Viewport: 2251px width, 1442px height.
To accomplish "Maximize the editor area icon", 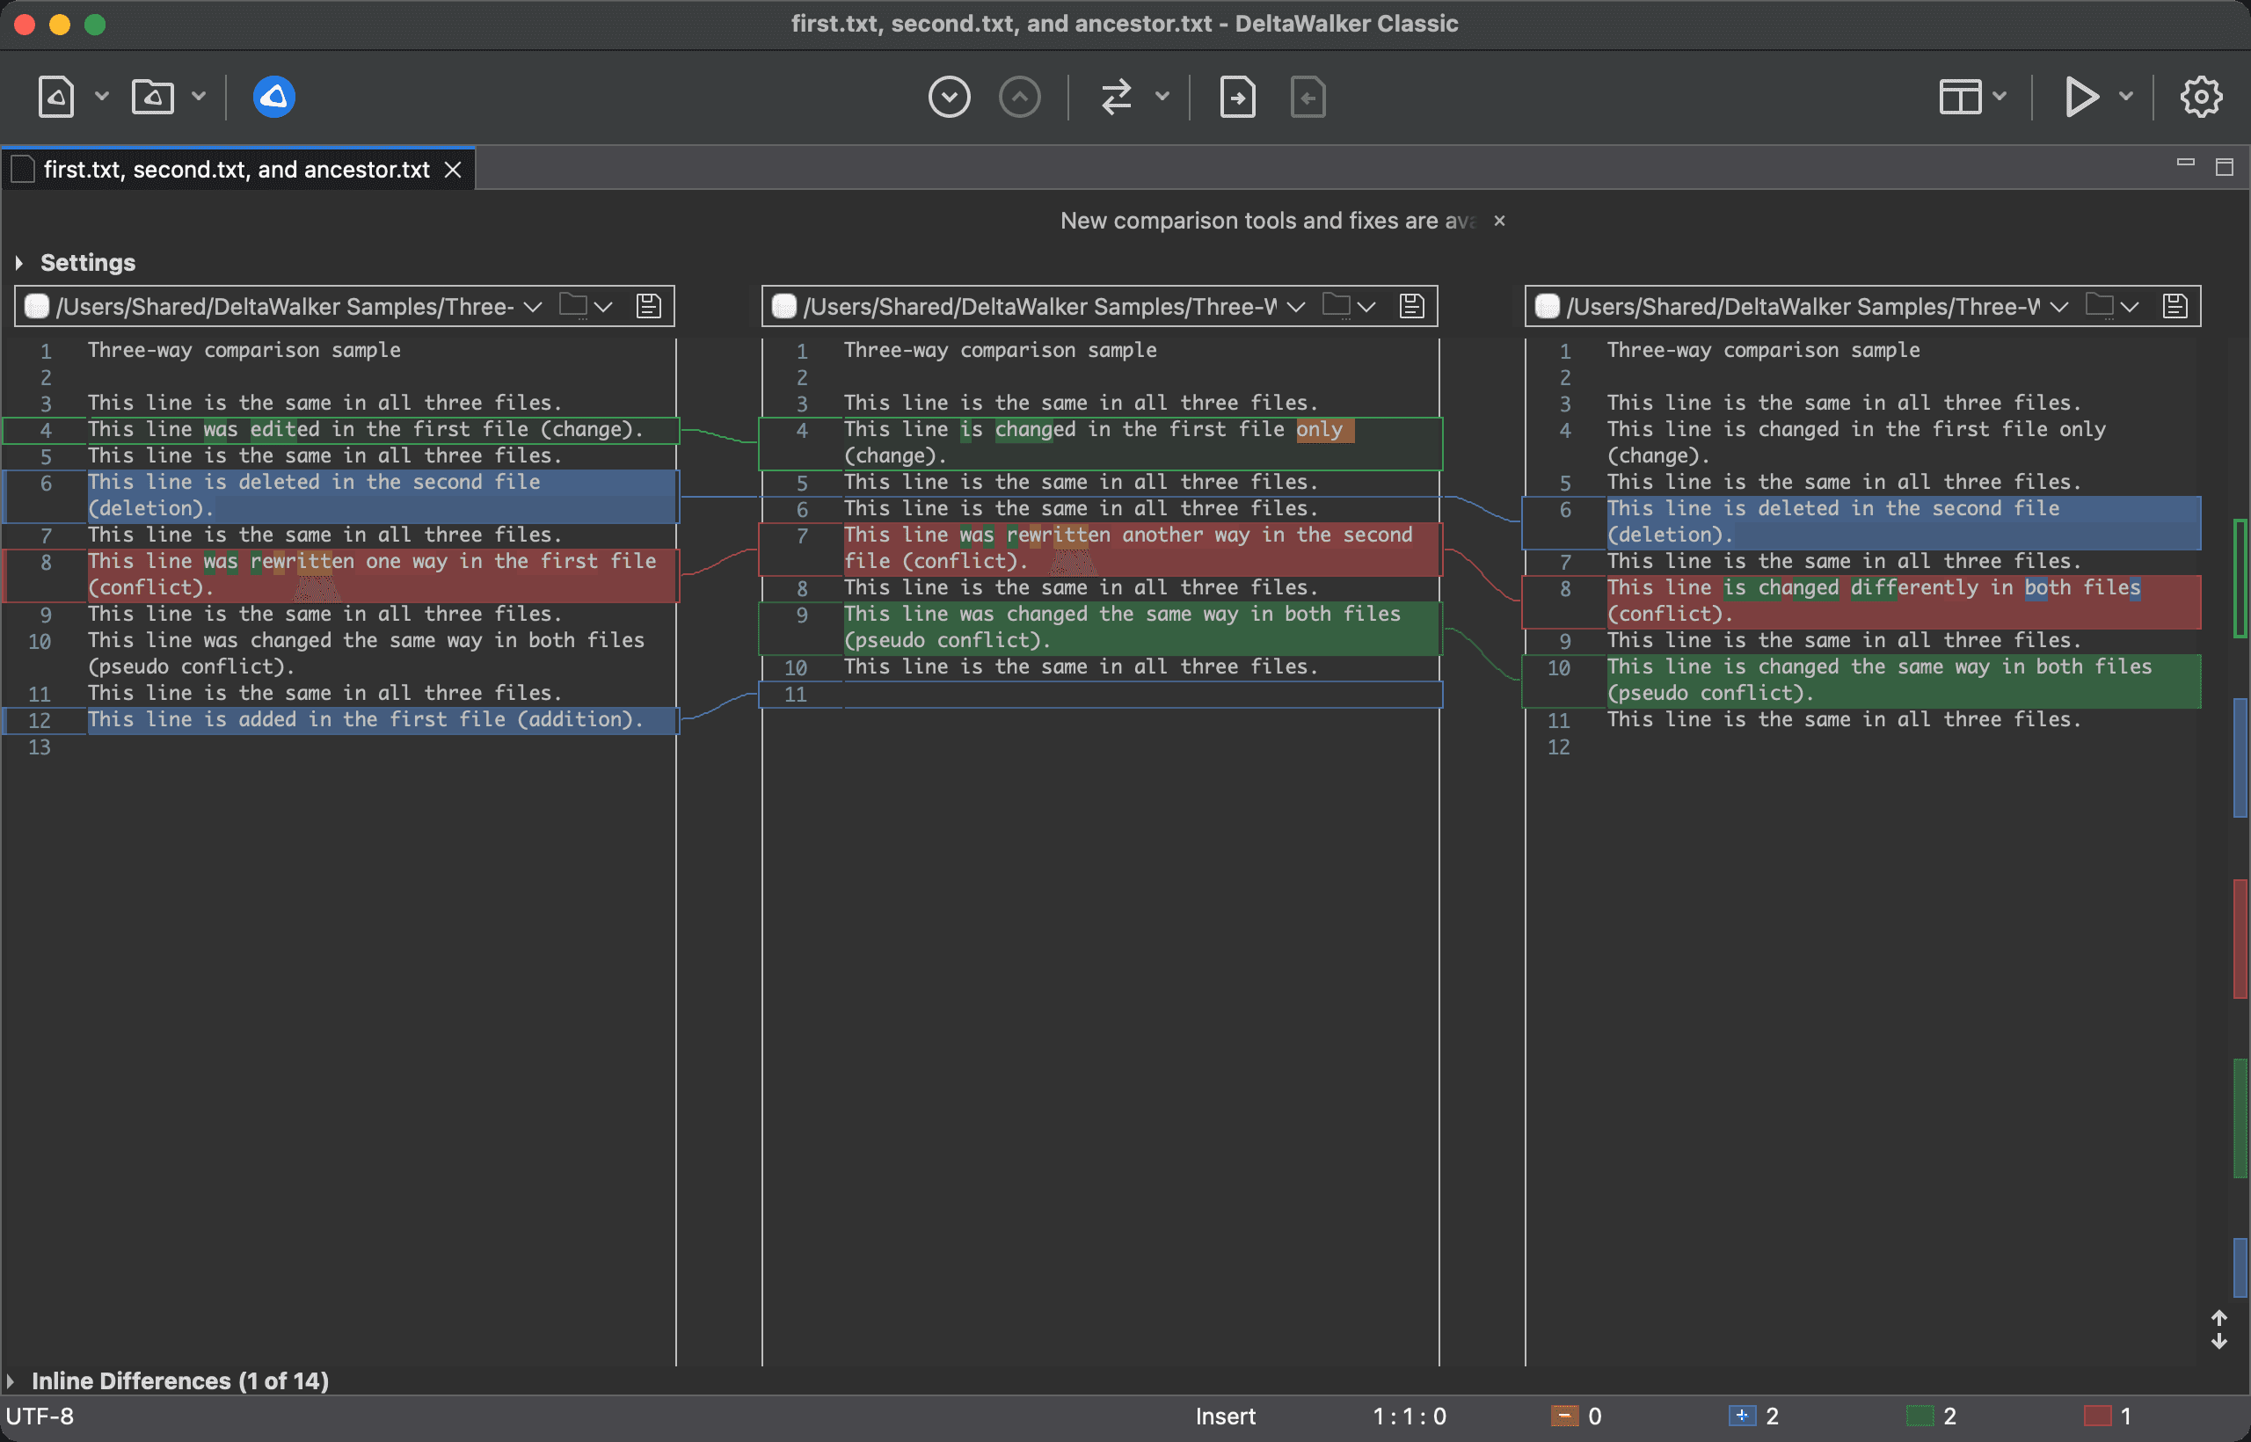I will (x=2225, y=167).
